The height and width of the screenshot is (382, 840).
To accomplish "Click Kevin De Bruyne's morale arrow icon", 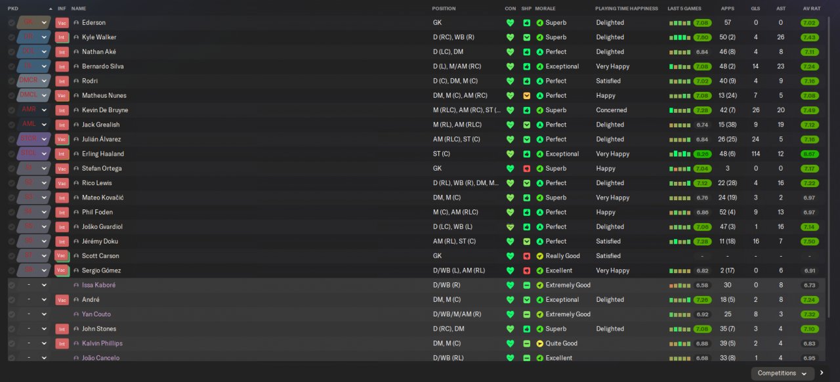I will [x=539, y=110].
